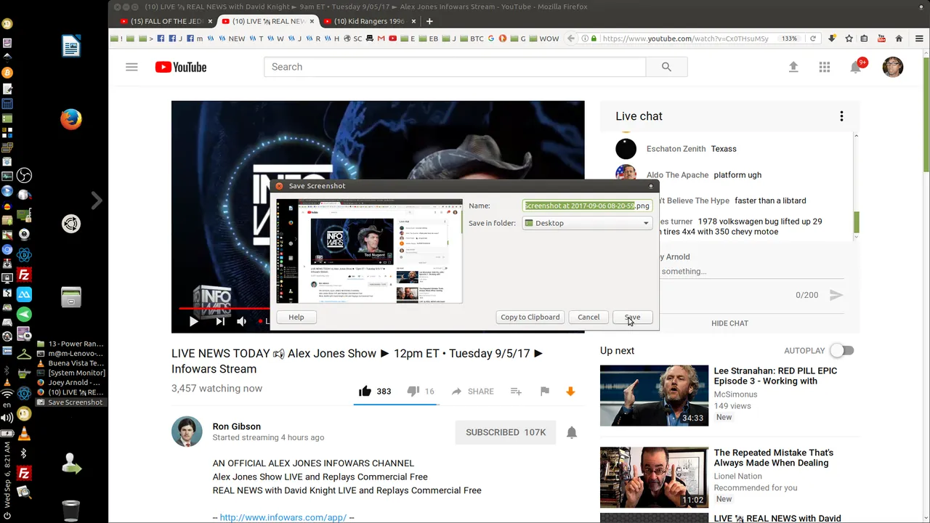Image resolution: width=930 pixels, height=523 pixels.
Task: Open the YouTube apps grid
Action: coord(825,67)
